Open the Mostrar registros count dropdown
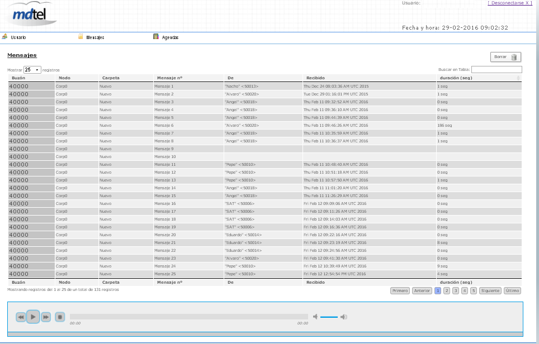 32,70
